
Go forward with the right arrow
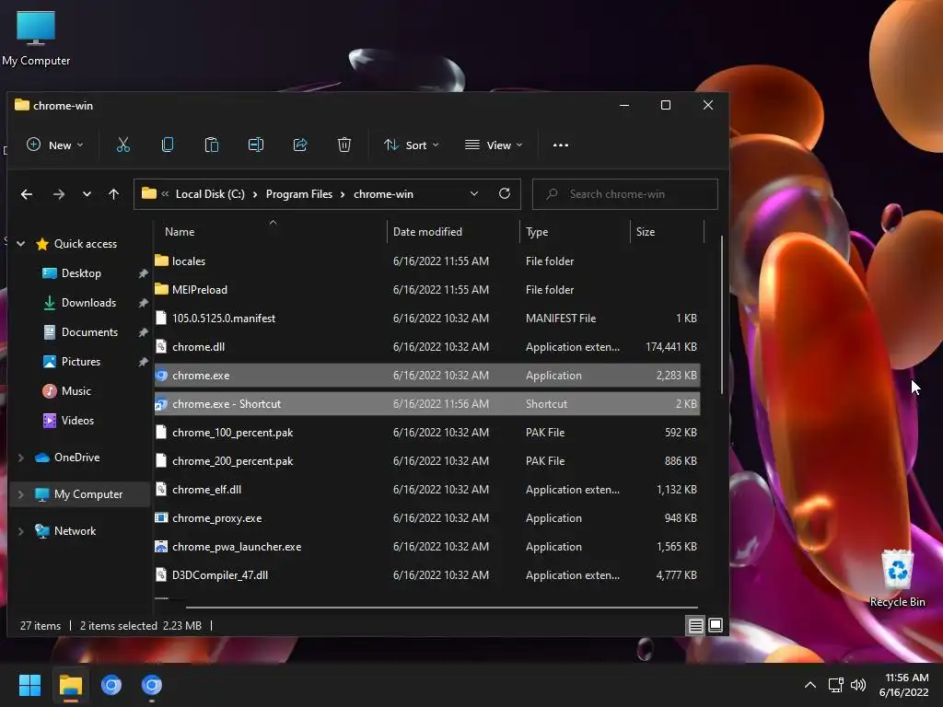[58, 194]
